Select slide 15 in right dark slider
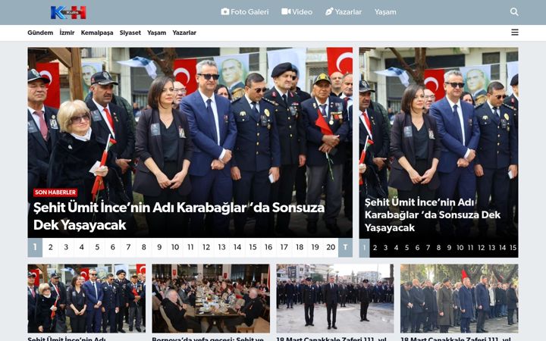Image resolution: width=546 pixels, height=341 pixels. pos(513,248)
